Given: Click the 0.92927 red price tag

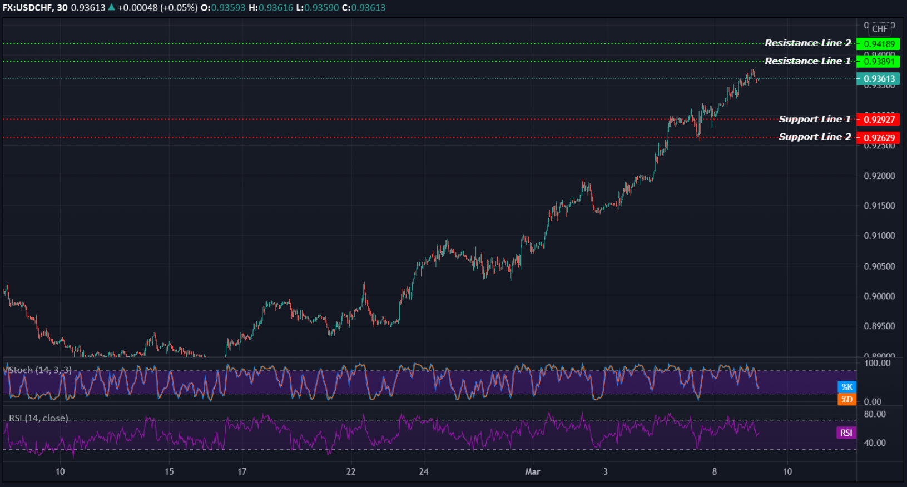Looking at the screenshot, I should tap(878, 120).
